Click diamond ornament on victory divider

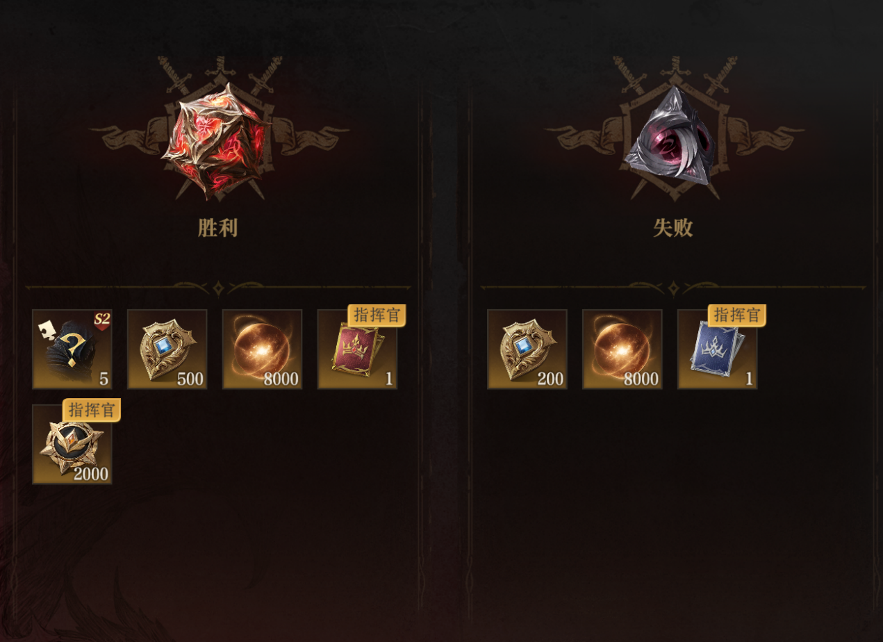click(218, 288)
